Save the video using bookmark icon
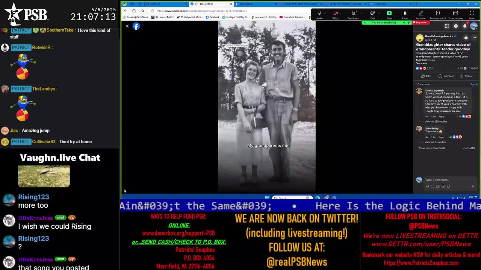The image size is (481, 270). 466,37
